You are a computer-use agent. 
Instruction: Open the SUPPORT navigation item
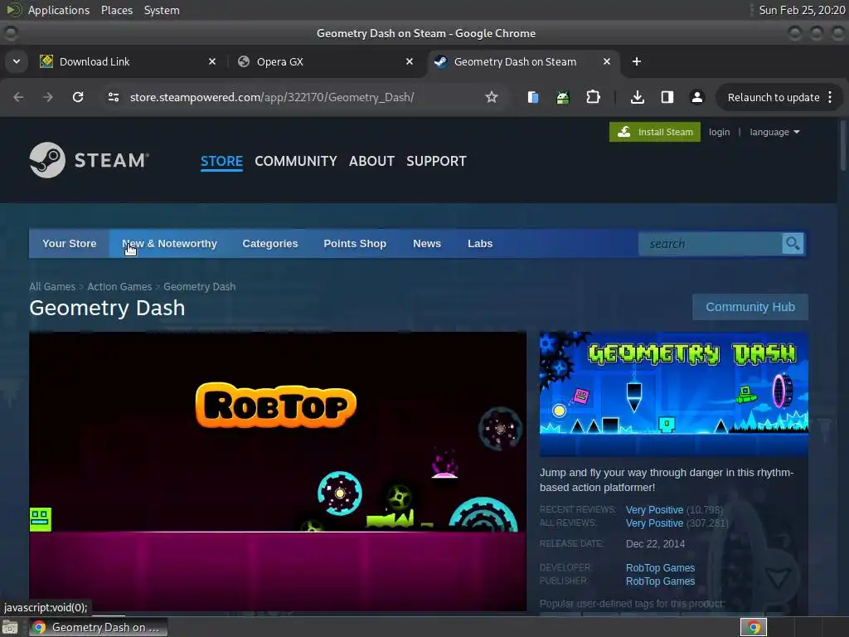(436, 161)
